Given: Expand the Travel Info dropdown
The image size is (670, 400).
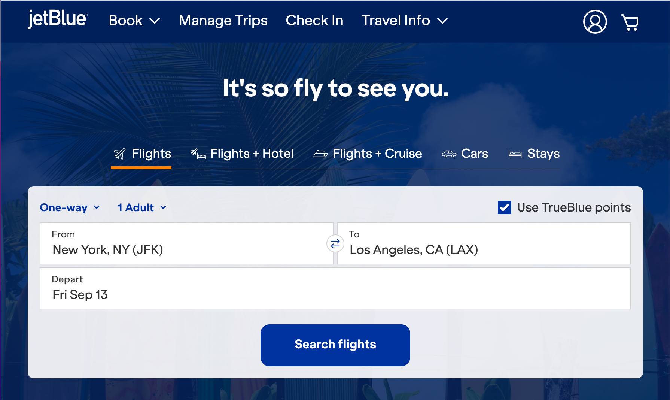Looking at the screenshot, I should [x=404, y=21].
